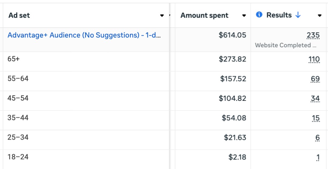Open the Results column dropdown arrow

[319, 16]
